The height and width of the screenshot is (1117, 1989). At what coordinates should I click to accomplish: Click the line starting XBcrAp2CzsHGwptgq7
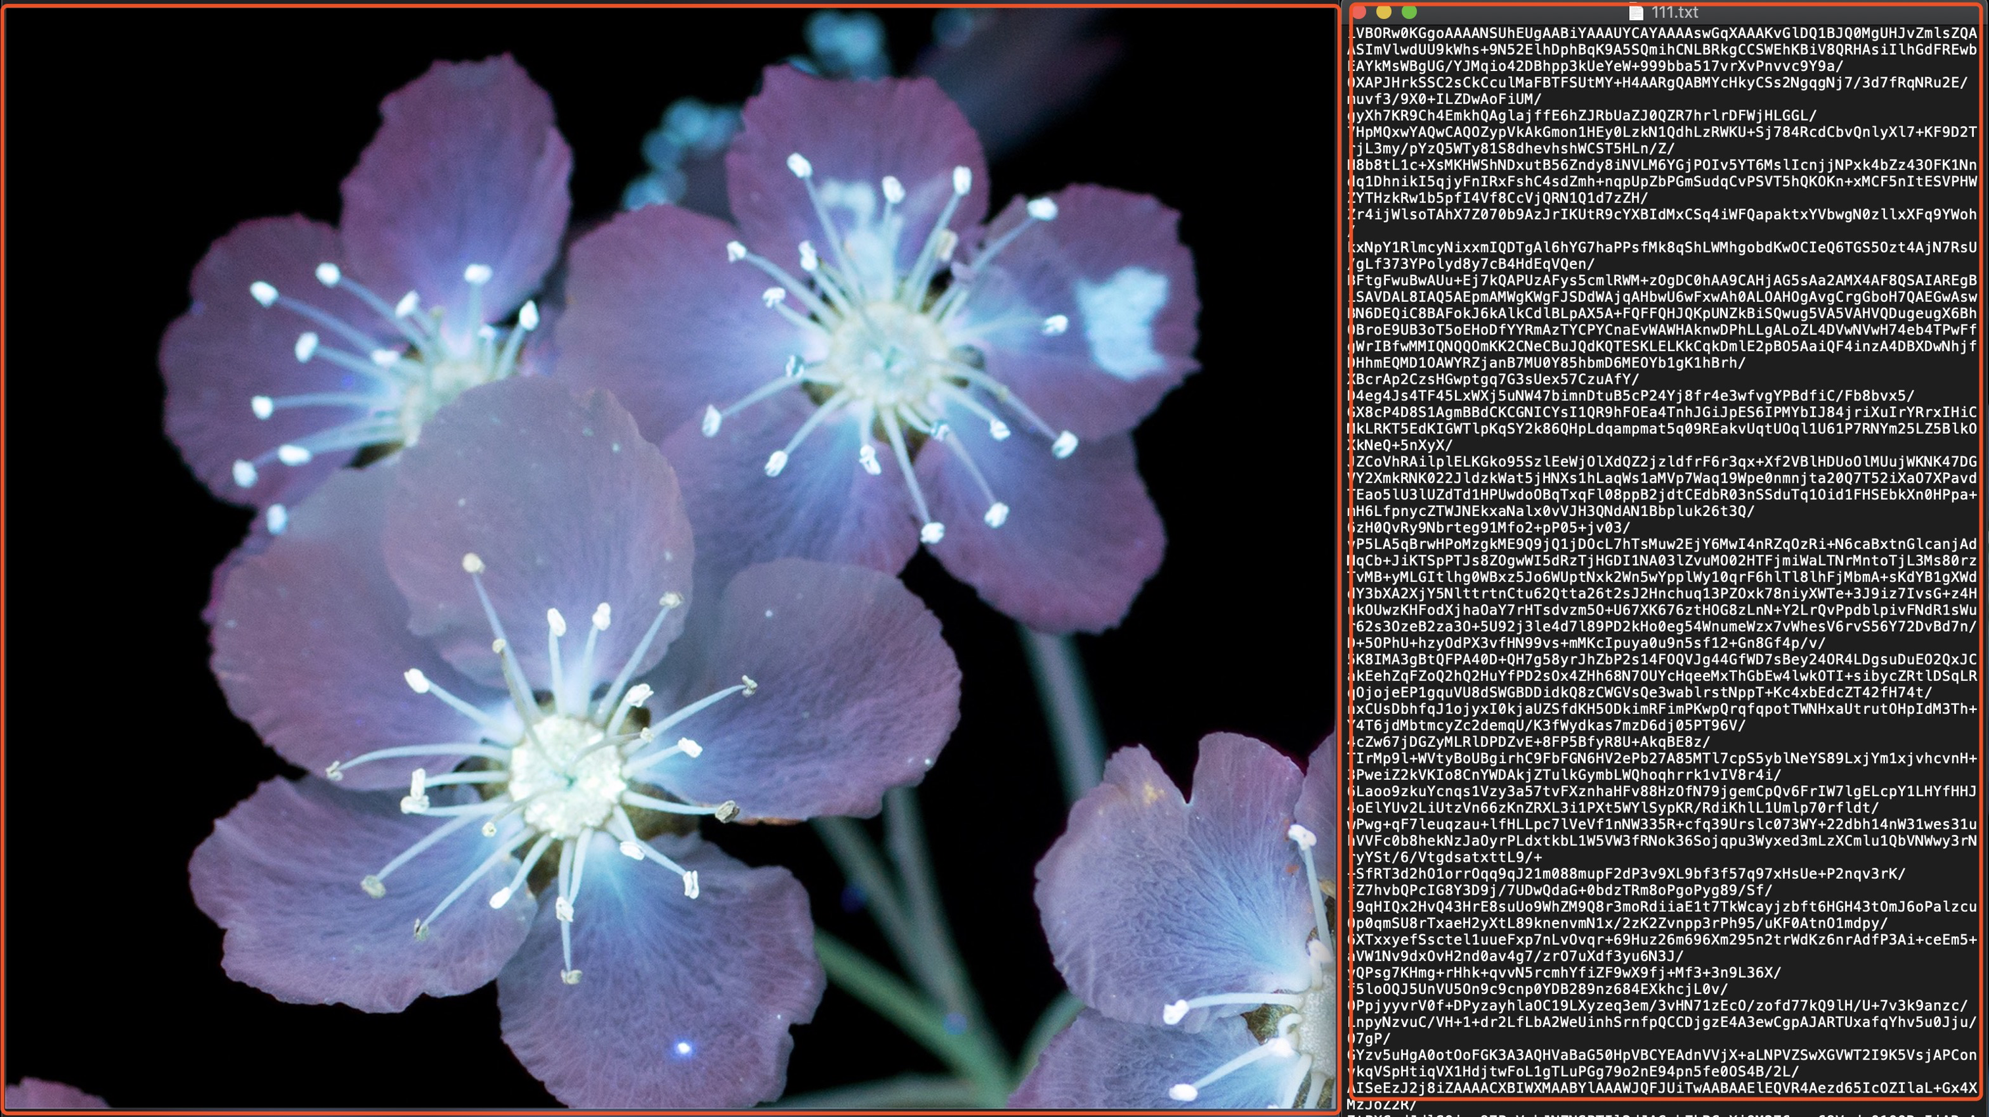(1490, 379)
